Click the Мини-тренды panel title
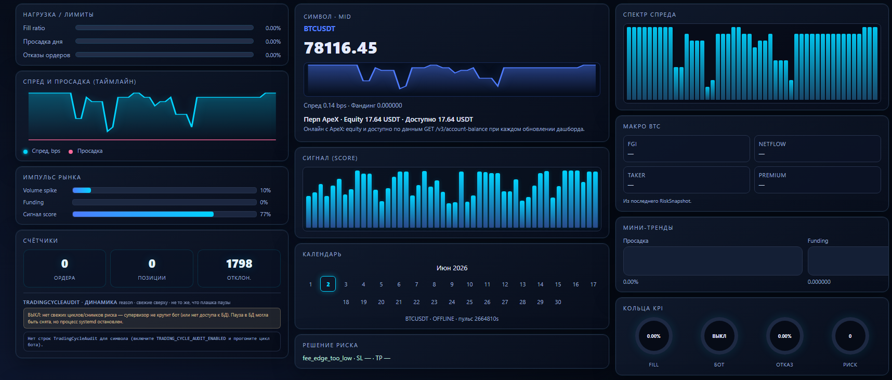 (648, 228)
